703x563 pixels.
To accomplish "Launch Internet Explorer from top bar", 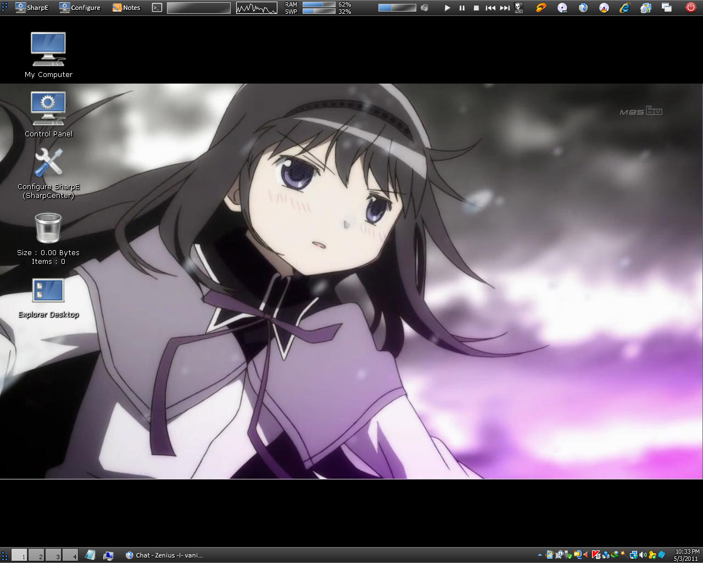I will tap(625, 8).
